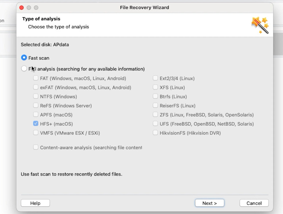Click the 'Type of analysis' heading
Screen dimensions: 283x214
[x=41, y=19]
